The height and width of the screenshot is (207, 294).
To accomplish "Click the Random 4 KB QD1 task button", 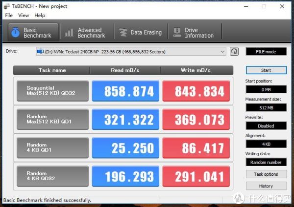I will [53, 148].
